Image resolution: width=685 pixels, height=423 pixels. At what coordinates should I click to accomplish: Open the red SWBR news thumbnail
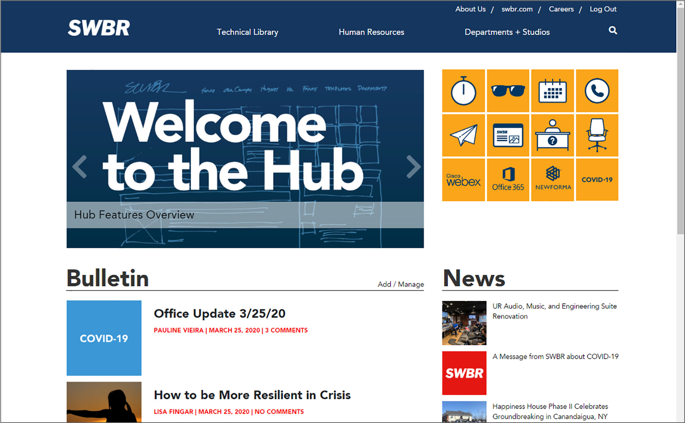click(464, 373)
